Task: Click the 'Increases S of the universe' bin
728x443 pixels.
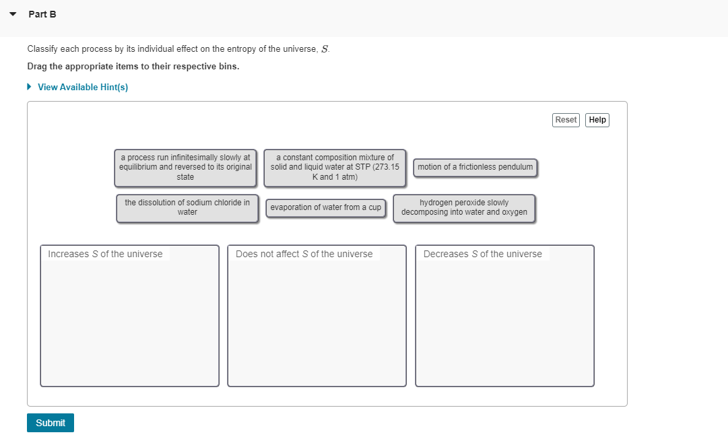Action: 129,316
